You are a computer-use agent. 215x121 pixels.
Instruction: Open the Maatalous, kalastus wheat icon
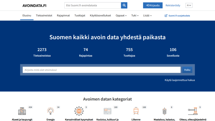[164, 111]
